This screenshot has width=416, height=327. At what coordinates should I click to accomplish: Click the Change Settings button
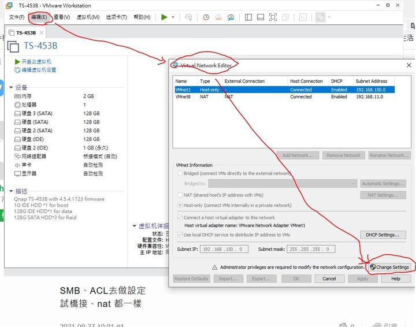click(389, 267)
